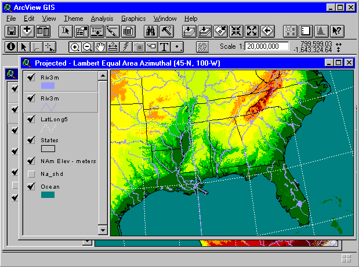Click the States outline rectangle symbol
This screenshot has height=267, width=359.
[48, 149]
